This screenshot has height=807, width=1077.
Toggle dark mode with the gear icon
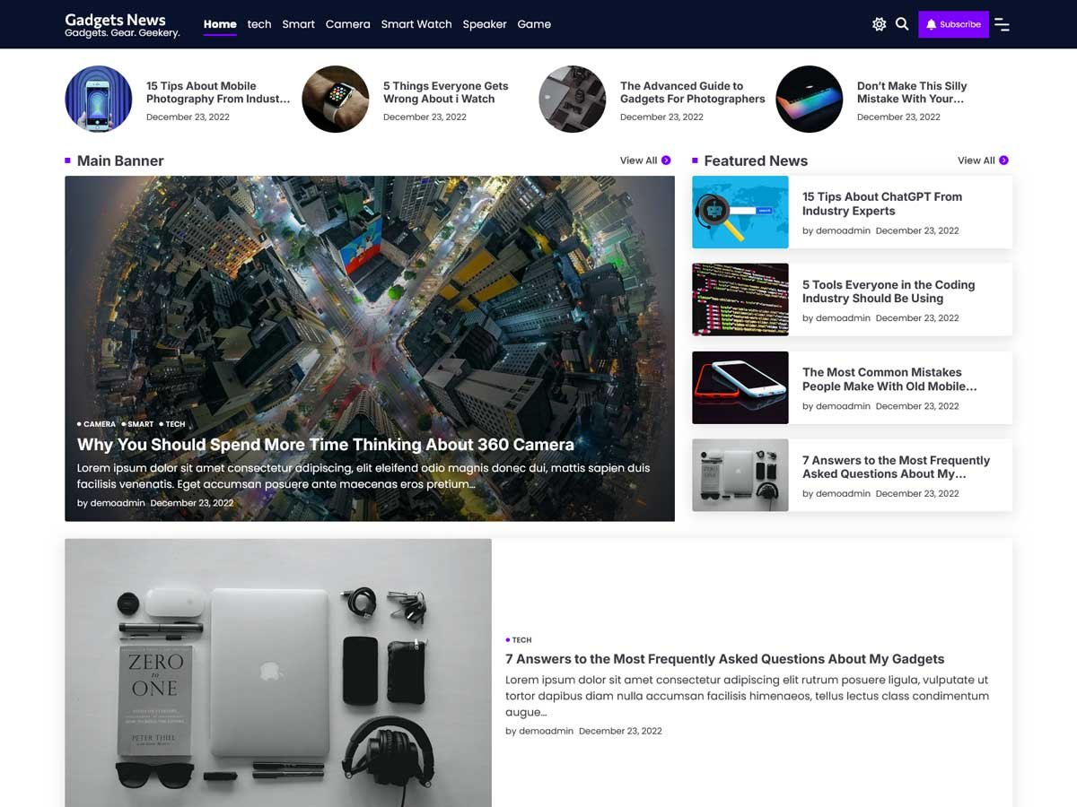click(879, 24)
